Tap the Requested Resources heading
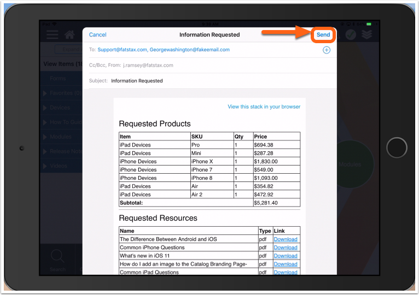The height and width of the screenshot is (295, 419). [158, 218]
